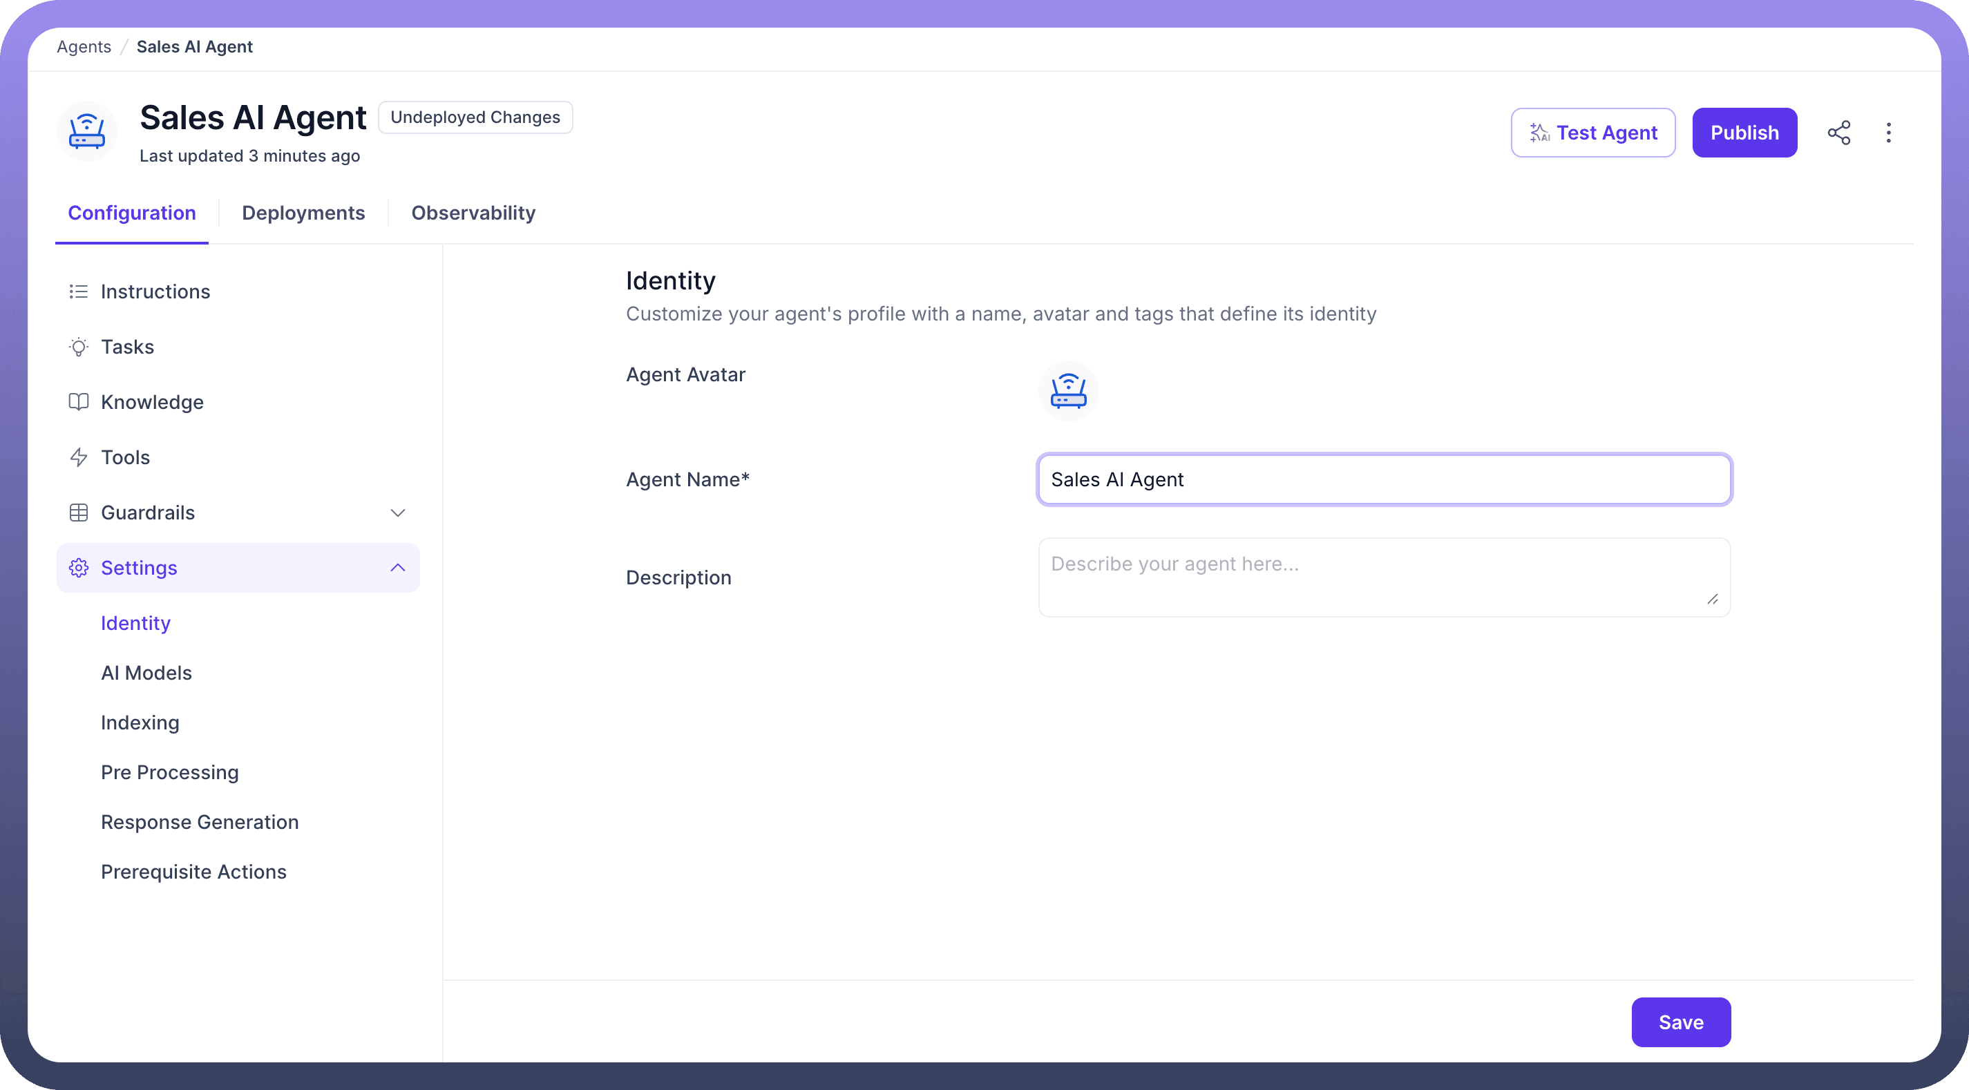Click the Knowledge book icon
The width and height of the screenshot is (1969, 1090).
click(x=78, y=402)
